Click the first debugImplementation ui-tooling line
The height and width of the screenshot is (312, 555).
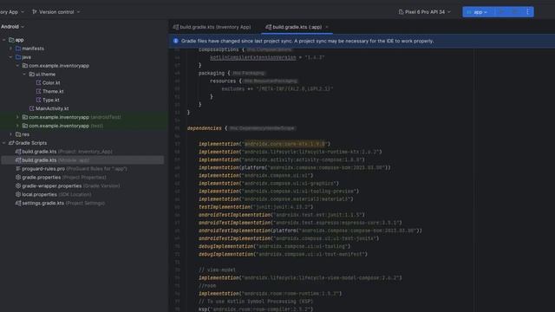click(x=274, y=246)
